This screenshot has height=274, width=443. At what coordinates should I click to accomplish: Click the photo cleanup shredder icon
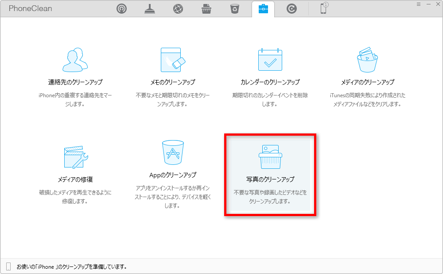click(x=270, y=157)
